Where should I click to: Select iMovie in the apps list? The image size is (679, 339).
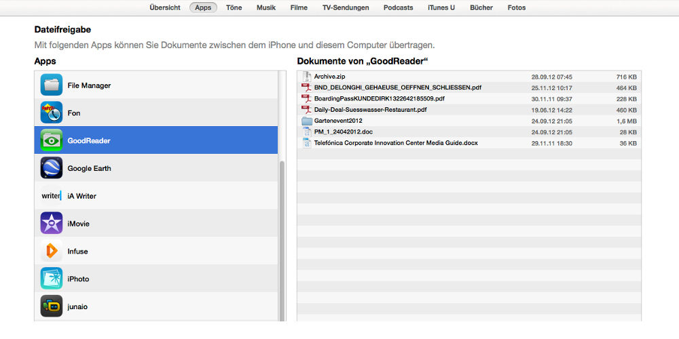(x=156, y=223)
